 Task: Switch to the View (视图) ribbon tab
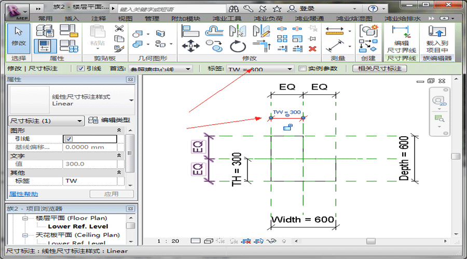click(125, 18)
